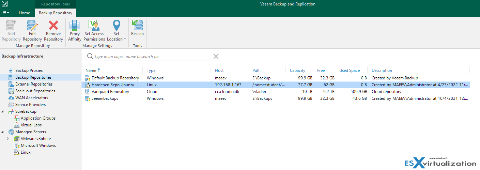This screenshot has width=480, height=170.
Task: Click the Vanguard Repository cloud icon
Action: pyautogui.click(x=88, y=92)
